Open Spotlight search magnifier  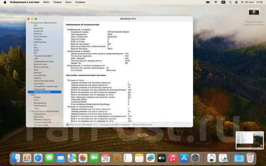pyautogui.click(x=230, y=2)
